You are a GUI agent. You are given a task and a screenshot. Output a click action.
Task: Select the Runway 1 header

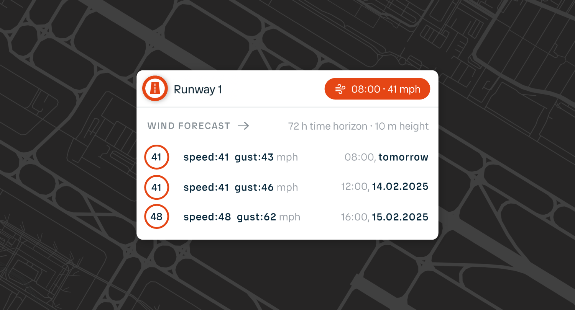(x=198, y=89)
